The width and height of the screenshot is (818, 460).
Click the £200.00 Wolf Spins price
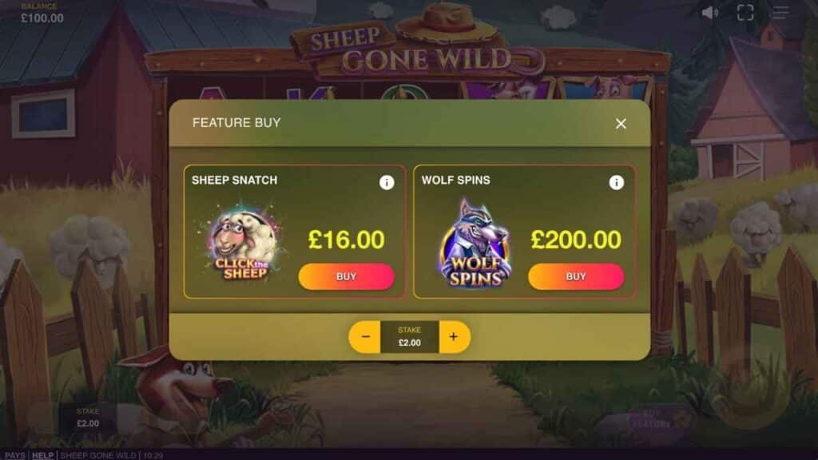click(576, 240)
